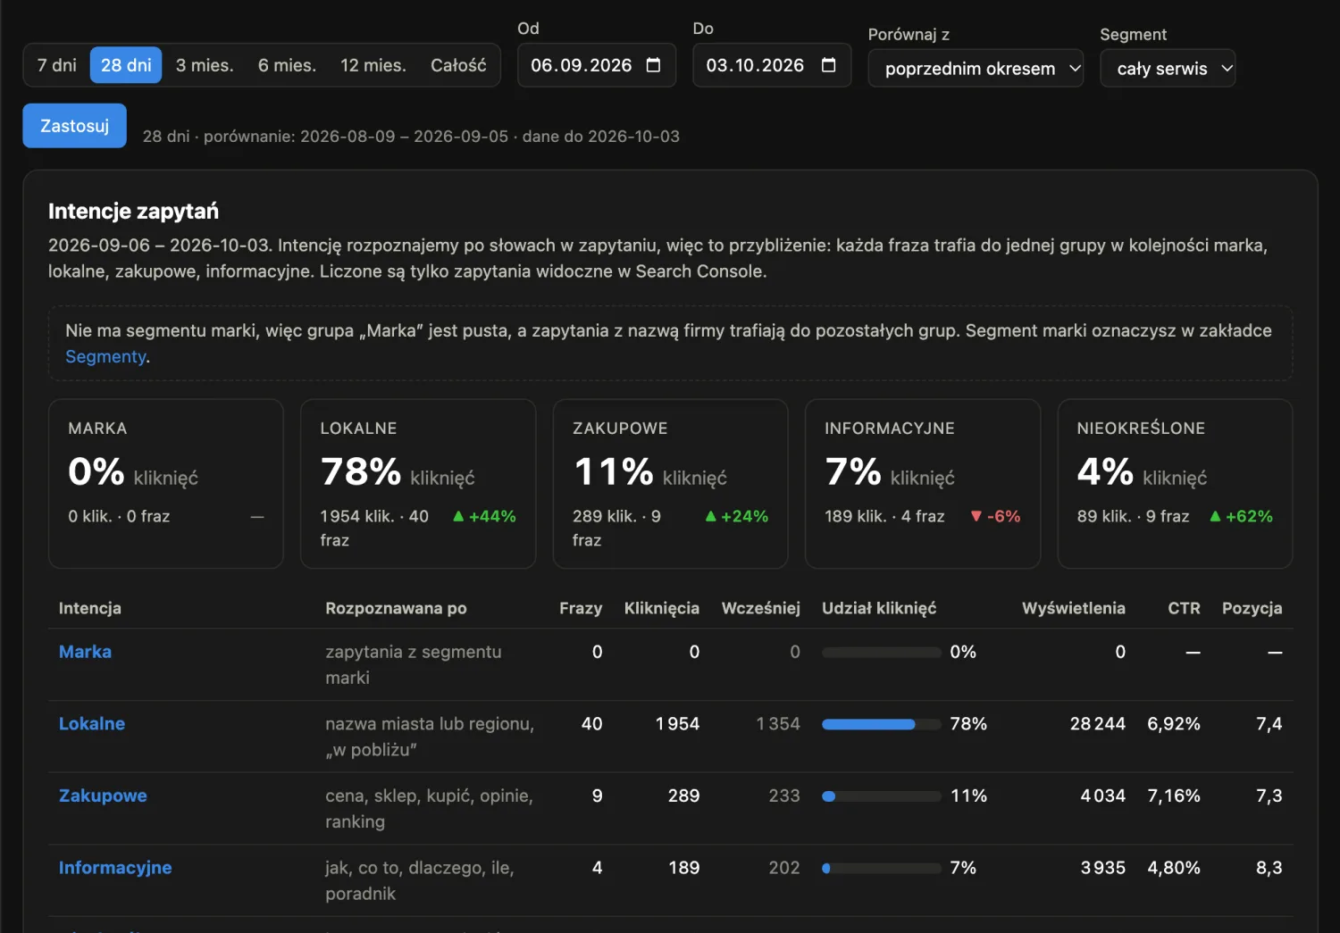This screenshot has height=933, width=1340.
Task: Click the Pozycja column header
Action: click(1252, 608)
